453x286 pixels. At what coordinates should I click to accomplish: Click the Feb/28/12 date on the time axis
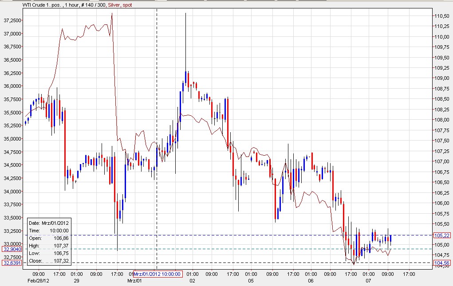click(x=38, y=281)
